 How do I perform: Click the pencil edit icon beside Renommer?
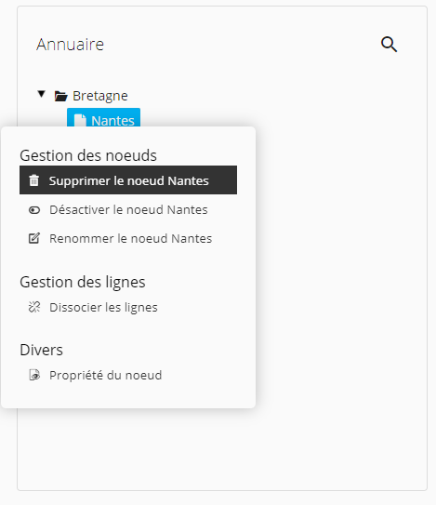point(34,238)
